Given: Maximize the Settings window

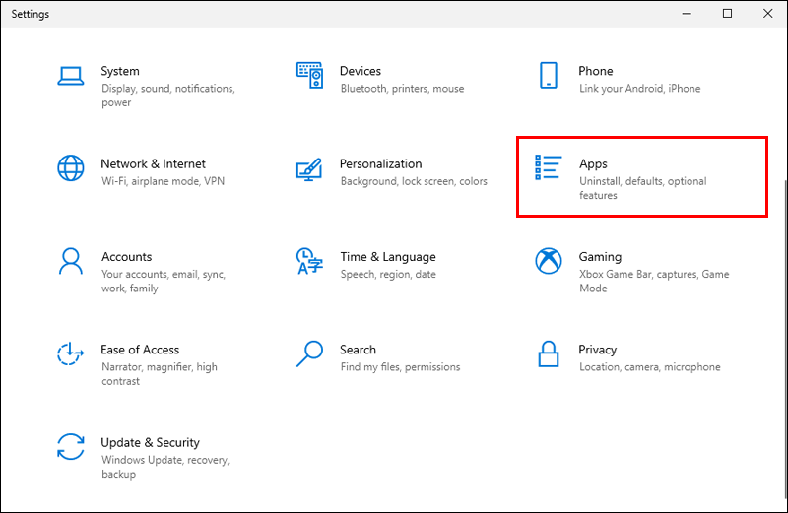Looking at the screenshot, I should coord(728,14).
